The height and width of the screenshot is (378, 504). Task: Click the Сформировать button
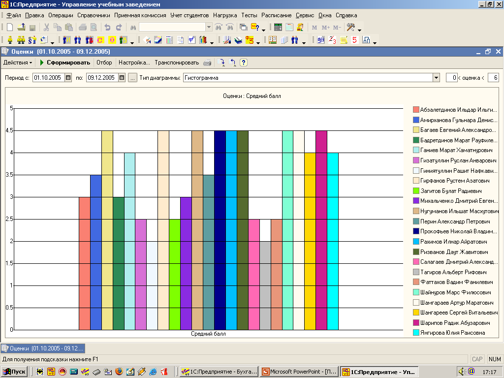tap(65, 63)
